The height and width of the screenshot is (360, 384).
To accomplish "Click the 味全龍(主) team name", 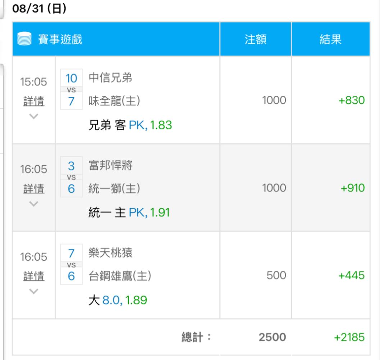I will point(114,101).
